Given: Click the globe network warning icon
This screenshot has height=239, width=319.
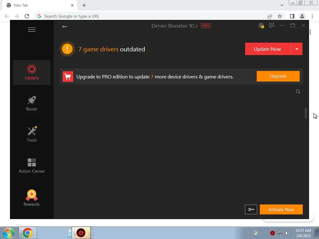Looking at the screenshot, I should 261,26.
